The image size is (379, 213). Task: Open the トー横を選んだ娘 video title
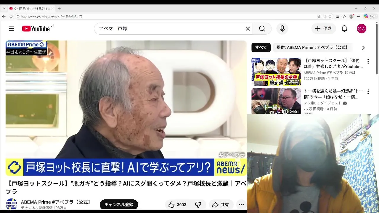[x=333, y=94]
